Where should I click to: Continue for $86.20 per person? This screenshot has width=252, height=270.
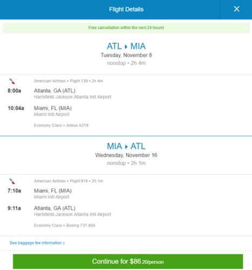(x=128, y=261)
